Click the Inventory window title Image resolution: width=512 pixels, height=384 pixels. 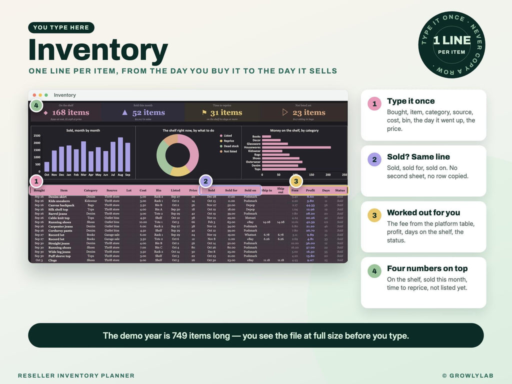coord(64,95)
